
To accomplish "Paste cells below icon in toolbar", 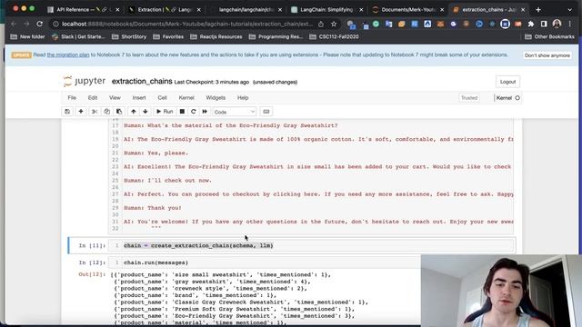I will pyautogui.click(x=119, y=112).
